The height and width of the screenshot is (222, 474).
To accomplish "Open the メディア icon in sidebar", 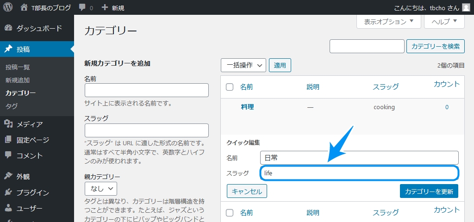I will click(8, 124).
